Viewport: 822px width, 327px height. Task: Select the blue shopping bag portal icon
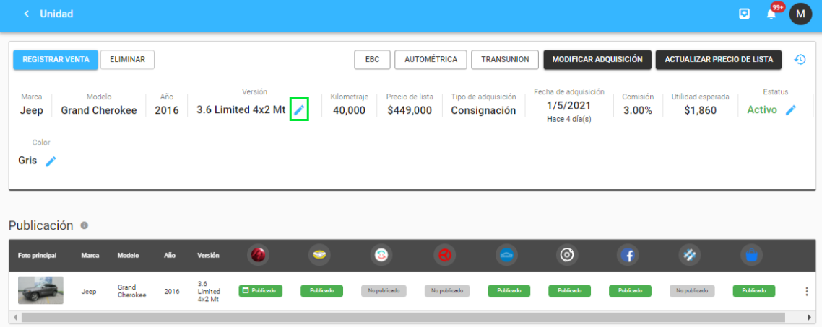coord(752,255)
